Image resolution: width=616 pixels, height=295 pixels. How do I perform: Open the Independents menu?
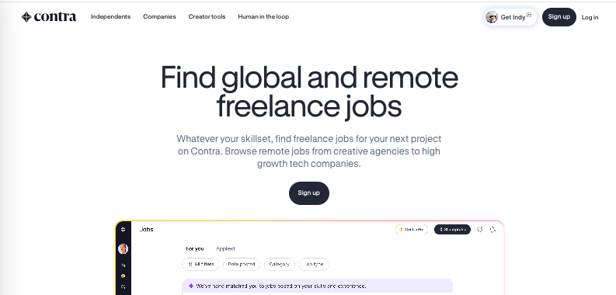point(110,16)
